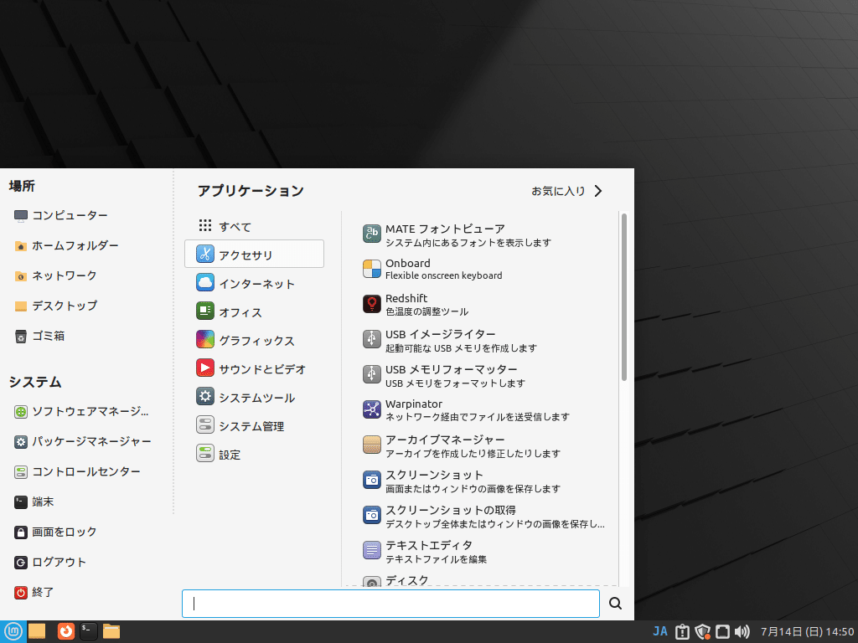Click ログアウト
This screenshot has height=643, width=858.
pos(49,562)
